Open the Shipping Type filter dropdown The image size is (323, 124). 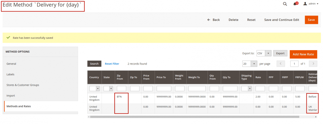click(x=246, y=89)
